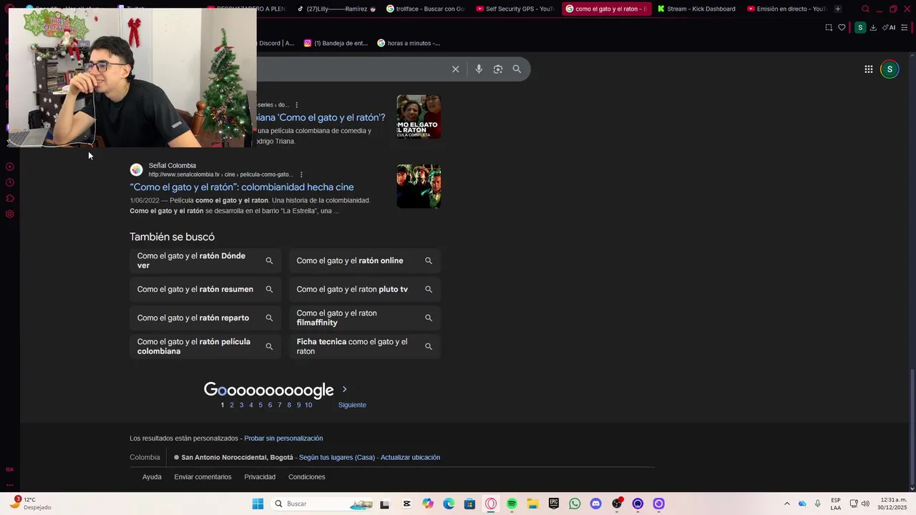Start voice search with microphone icon
The image size is (916, 515).
tap(479, 69)
